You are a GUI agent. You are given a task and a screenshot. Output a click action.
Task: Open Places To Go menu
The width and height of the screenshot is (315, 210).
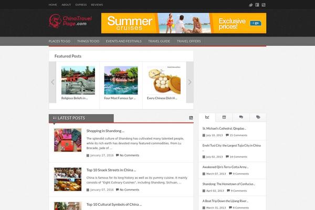(59, 41)
